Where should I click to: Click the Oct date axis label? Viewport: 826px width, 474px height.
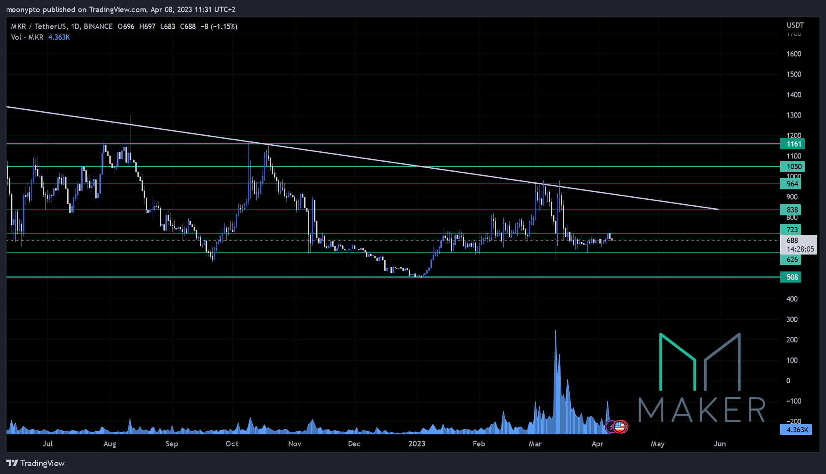click(232, 444)
